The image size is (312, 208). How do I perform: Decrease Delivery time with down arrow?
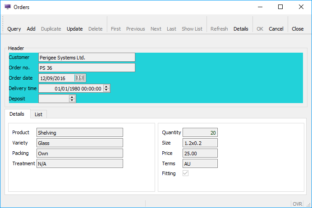(x=106, y=90)
